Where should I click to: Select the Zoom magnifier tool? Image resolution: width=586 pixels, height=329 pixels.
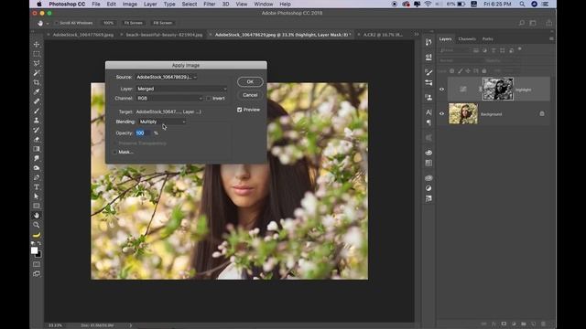37,225
